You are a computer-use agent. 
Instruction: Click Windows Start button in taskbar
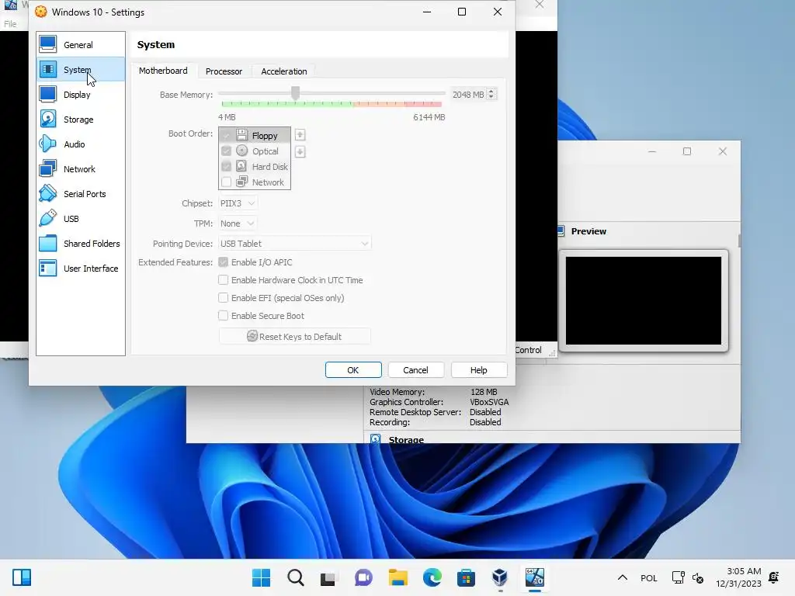click(x=261, y=577)
